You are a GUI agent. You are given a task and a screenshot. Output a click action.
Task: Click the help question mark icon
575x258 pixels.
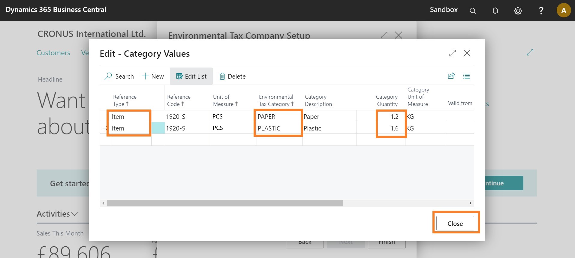point(541,11)
